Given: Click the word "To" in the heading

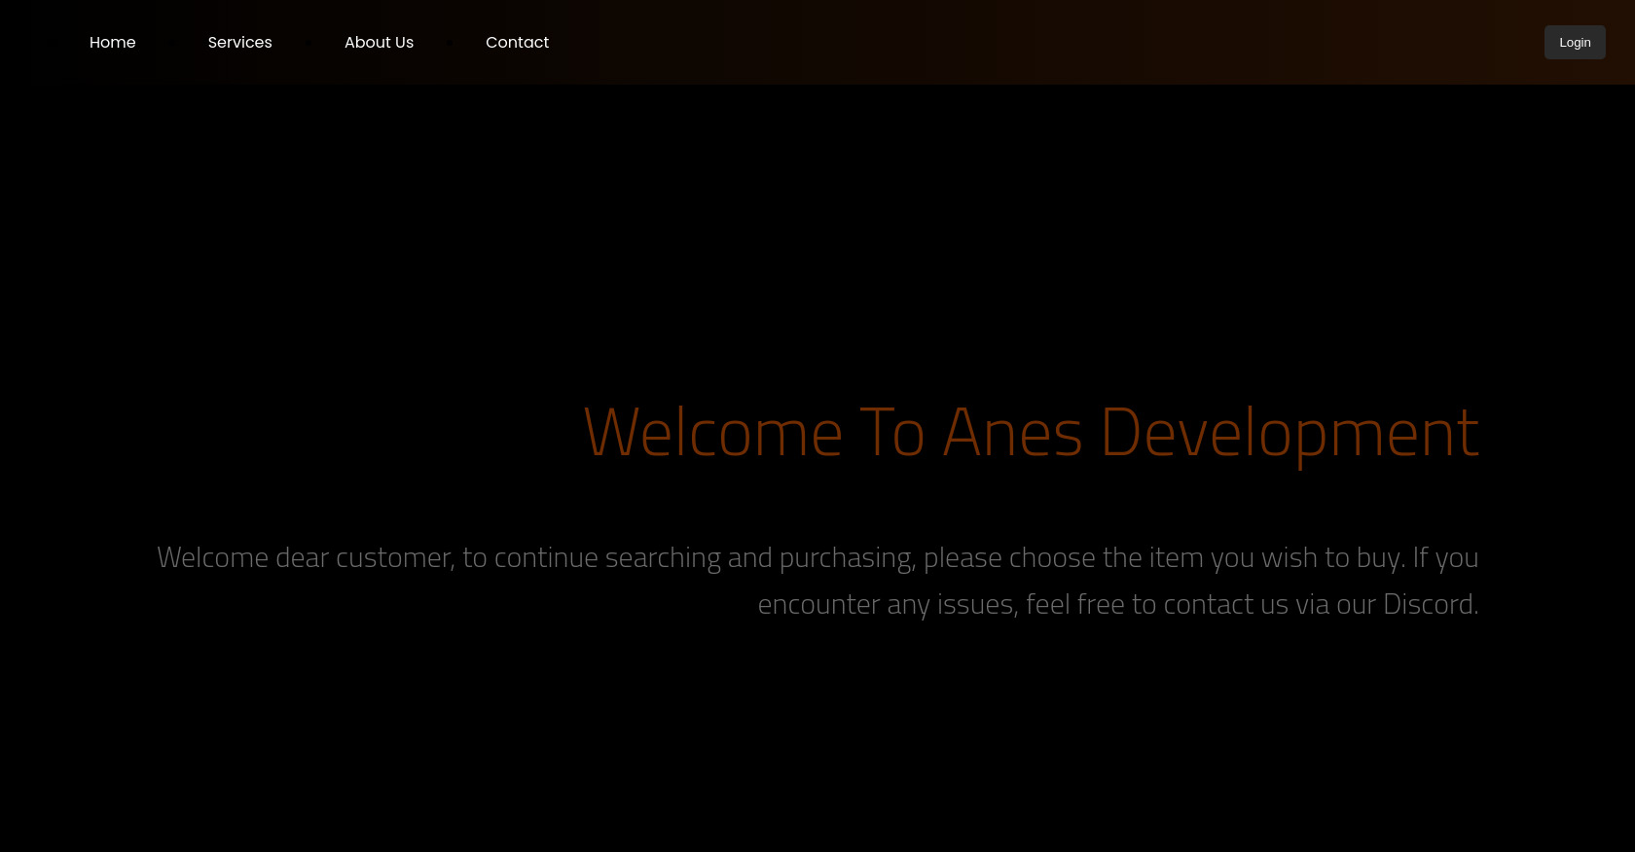Looking at the screenshot, I should point(891,433).
